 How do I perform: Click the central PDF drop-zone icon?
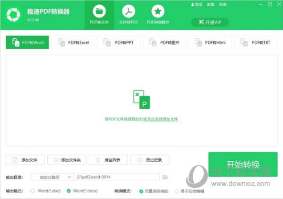coord(142,99)
